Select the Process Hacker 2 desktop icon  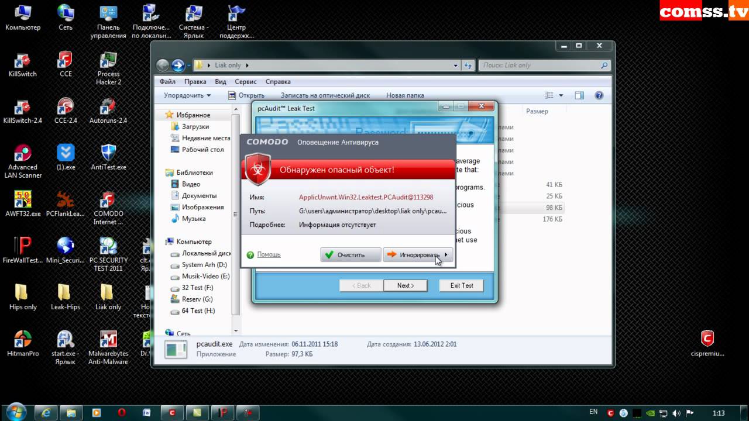pos(108,68)
